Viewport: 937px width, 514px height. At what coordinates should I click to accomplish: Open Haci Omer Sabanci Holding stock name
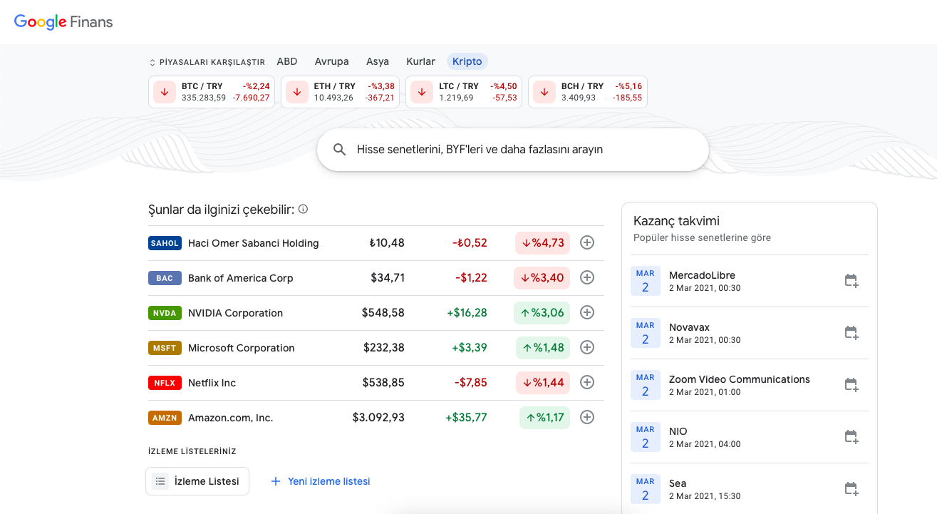(x=254, y=243)
